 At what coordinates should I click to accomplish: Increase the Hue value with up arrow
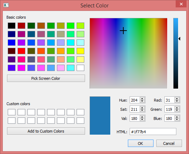(142, 98)
